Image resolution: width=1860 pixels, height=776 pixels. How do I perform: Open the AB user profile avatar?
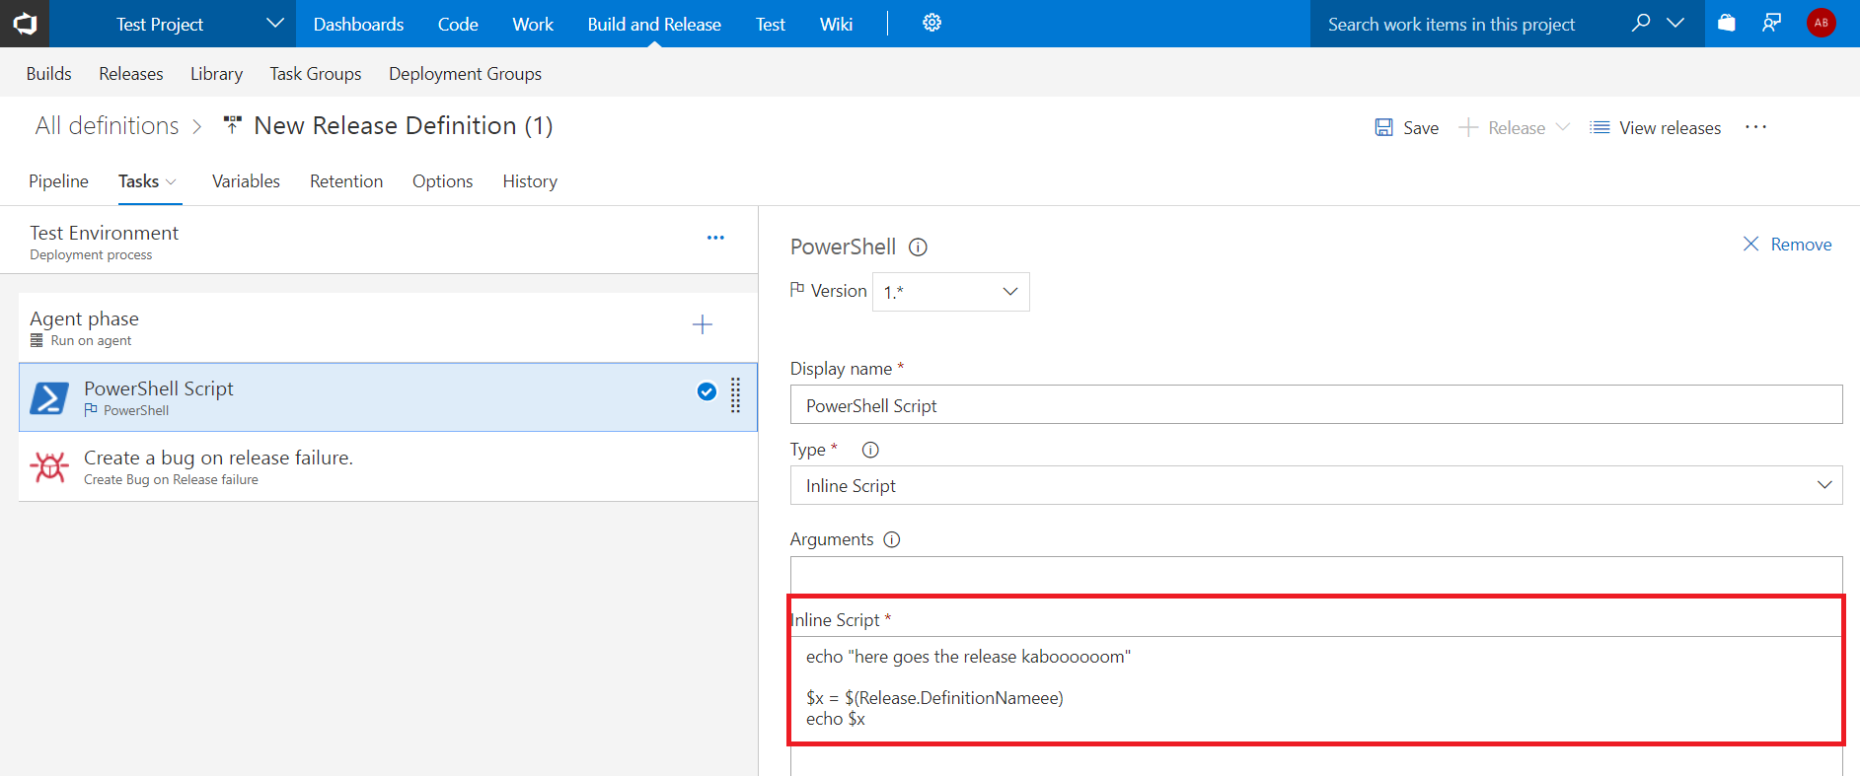click(x=1822, y=23)
